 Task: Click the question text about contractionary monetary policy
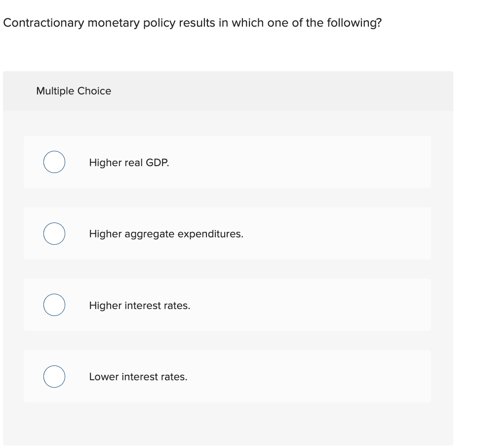[193, 23]
